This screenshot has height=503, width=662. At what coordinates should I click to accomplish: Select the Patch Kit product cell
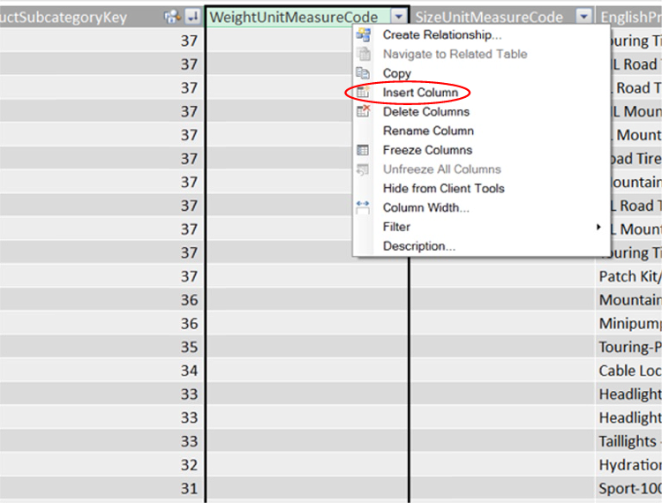[x=628, y=276]
